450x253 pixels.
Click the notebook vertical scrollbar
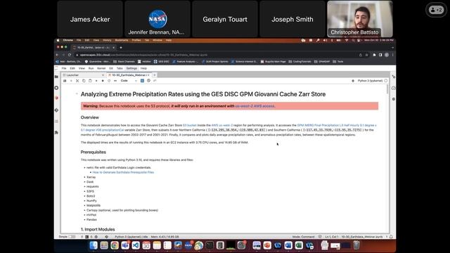click(x=387, y=89)
